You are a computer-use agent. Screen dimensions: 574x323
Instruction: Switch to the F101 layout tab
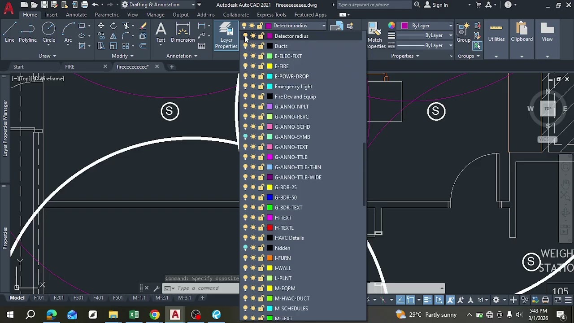39,297
